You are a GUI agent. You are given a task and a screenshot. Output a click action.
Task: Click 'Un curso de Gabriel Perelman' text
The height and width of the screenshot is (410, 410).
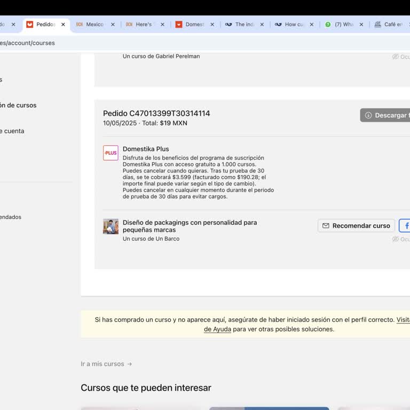[x=161, y=56]
